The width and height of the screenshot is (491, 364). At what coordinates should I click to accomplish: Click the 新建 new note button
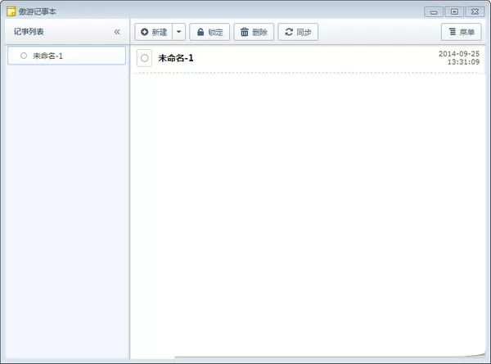(154, 32)
